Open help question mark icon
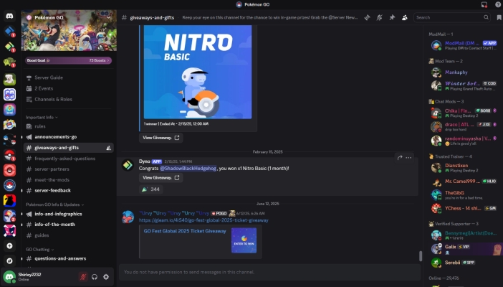Viewport: 503px width, 287px height. click(498, 4)
